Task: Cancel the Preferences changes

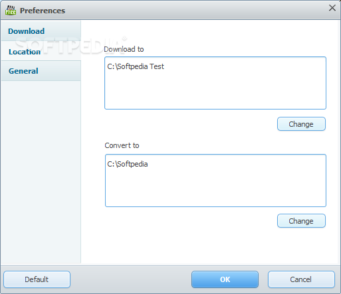Action: (x=301, y=279)
